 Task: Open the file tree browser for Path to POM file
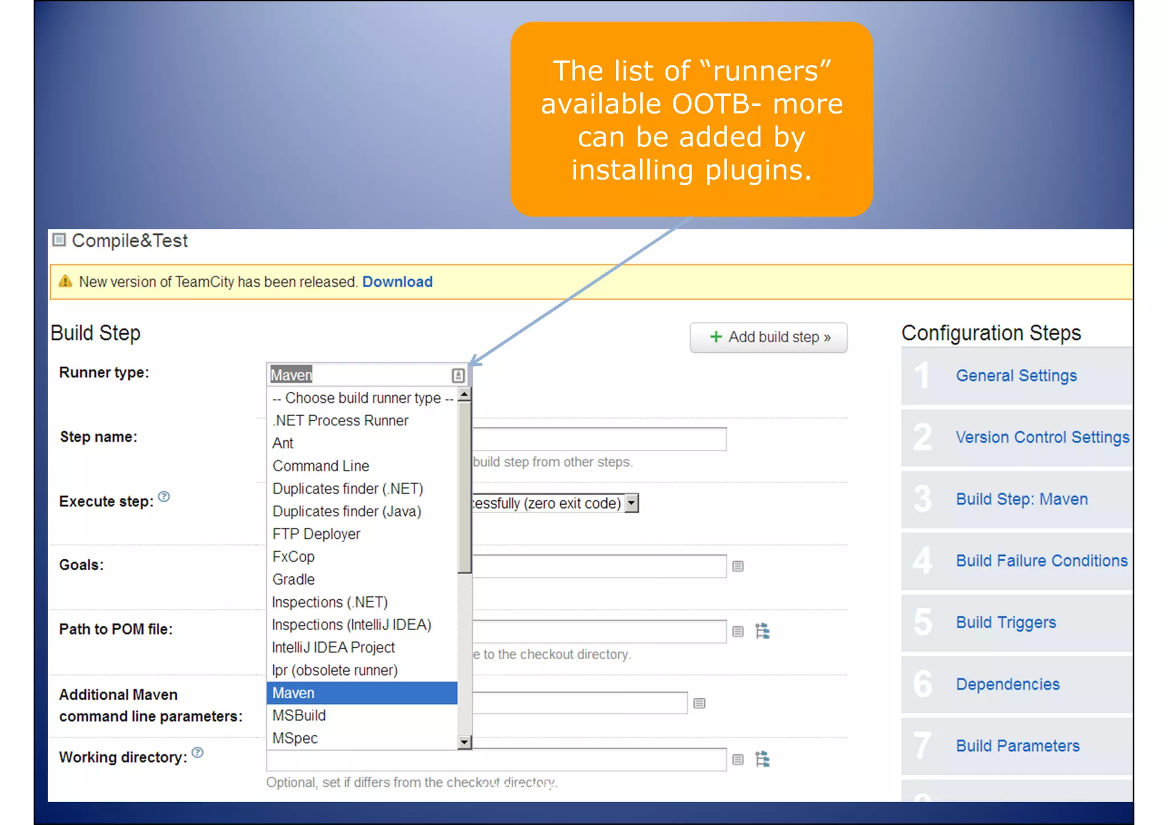click(763, 631)
